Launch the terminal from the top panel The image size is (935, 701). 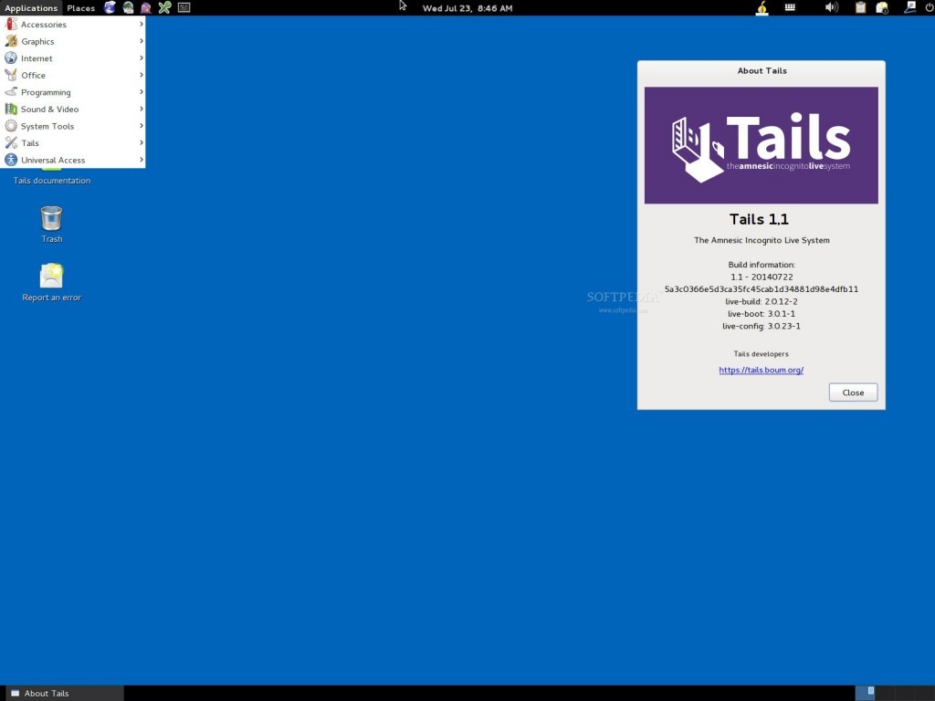click(184, 8)
